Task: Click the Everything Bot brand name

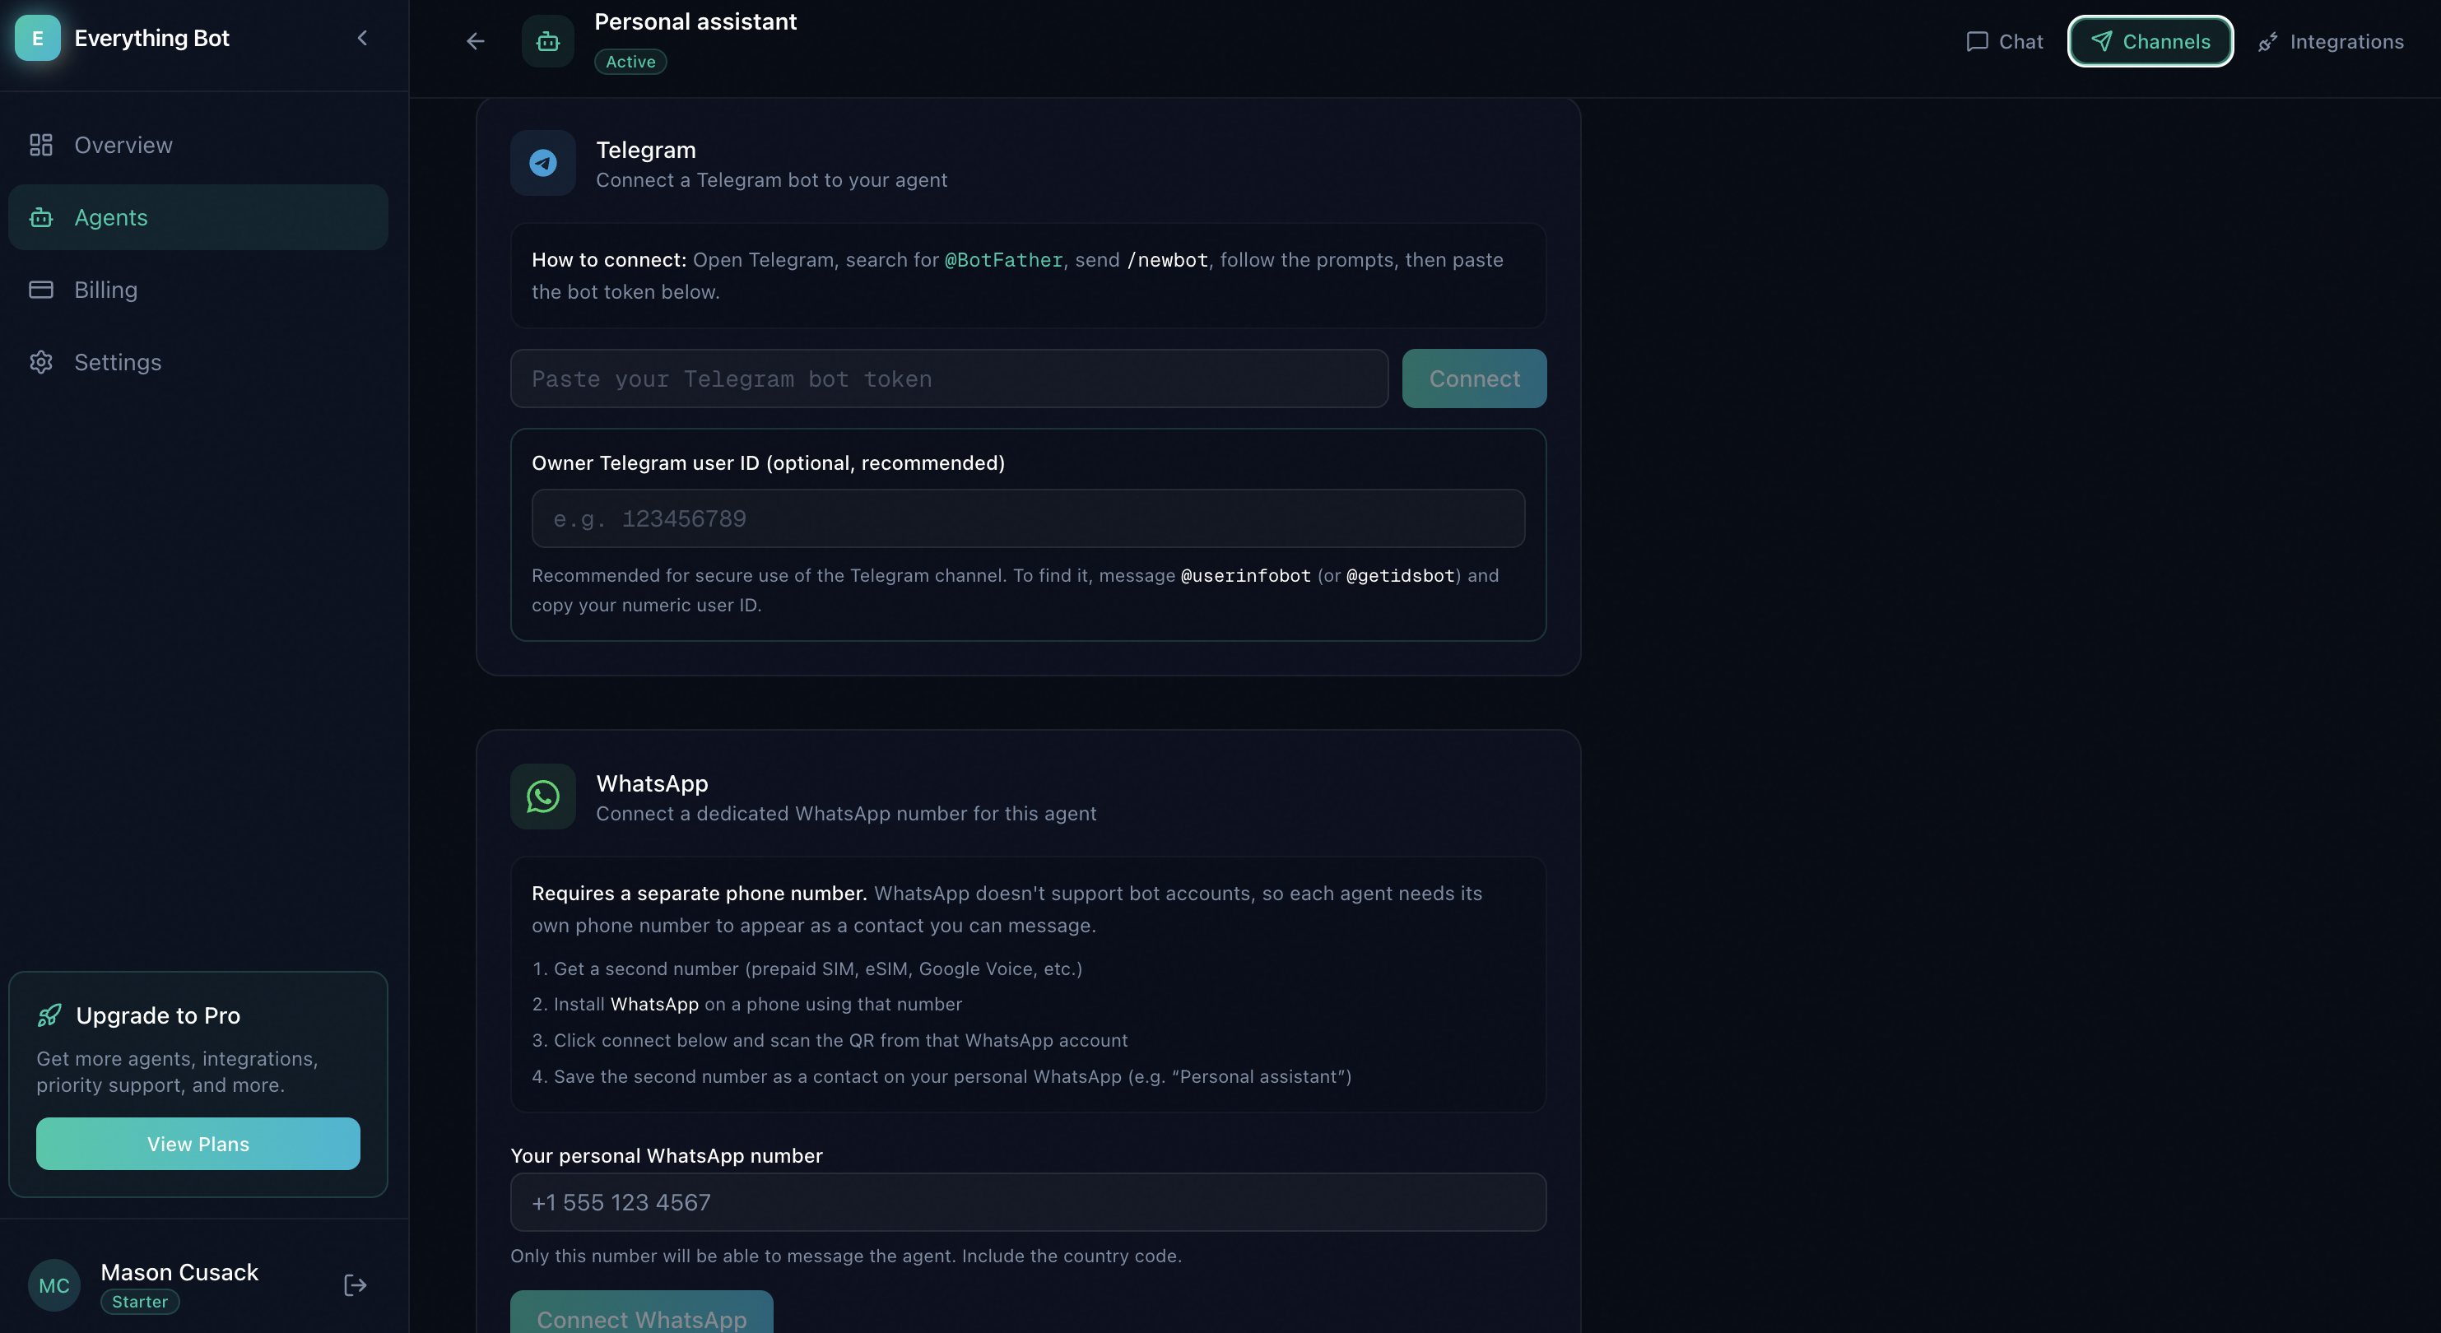Action: point(151,38)
